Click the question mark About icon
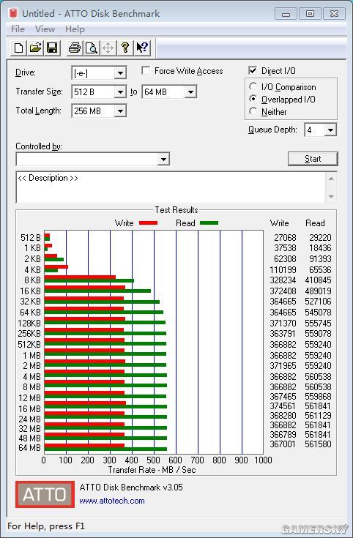 click(125, 48)
